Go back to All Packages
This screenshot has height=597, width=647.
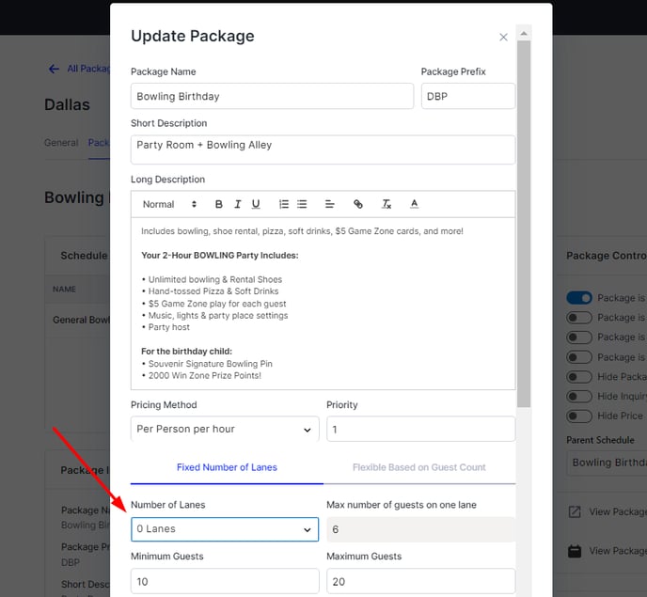[79, 69]
